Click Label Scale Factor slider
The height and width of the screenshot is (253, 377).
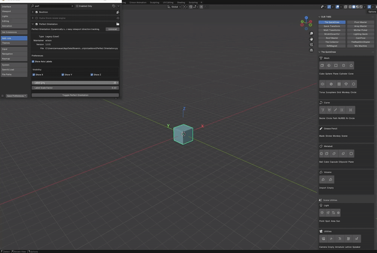75,88
